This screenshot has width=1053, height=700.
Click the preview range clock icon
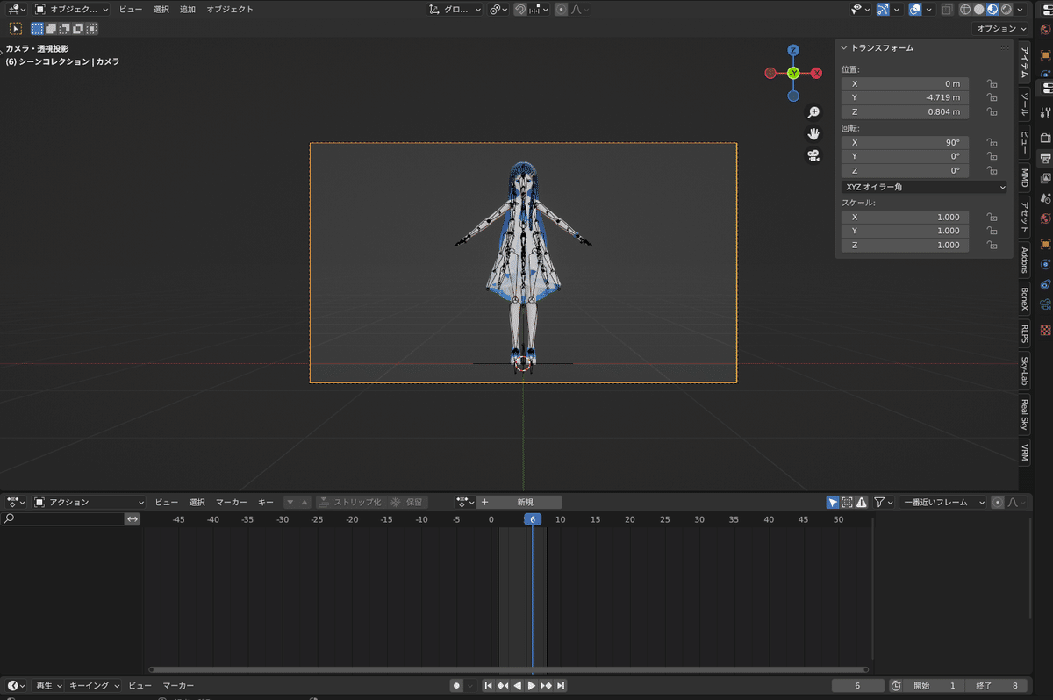896,685
